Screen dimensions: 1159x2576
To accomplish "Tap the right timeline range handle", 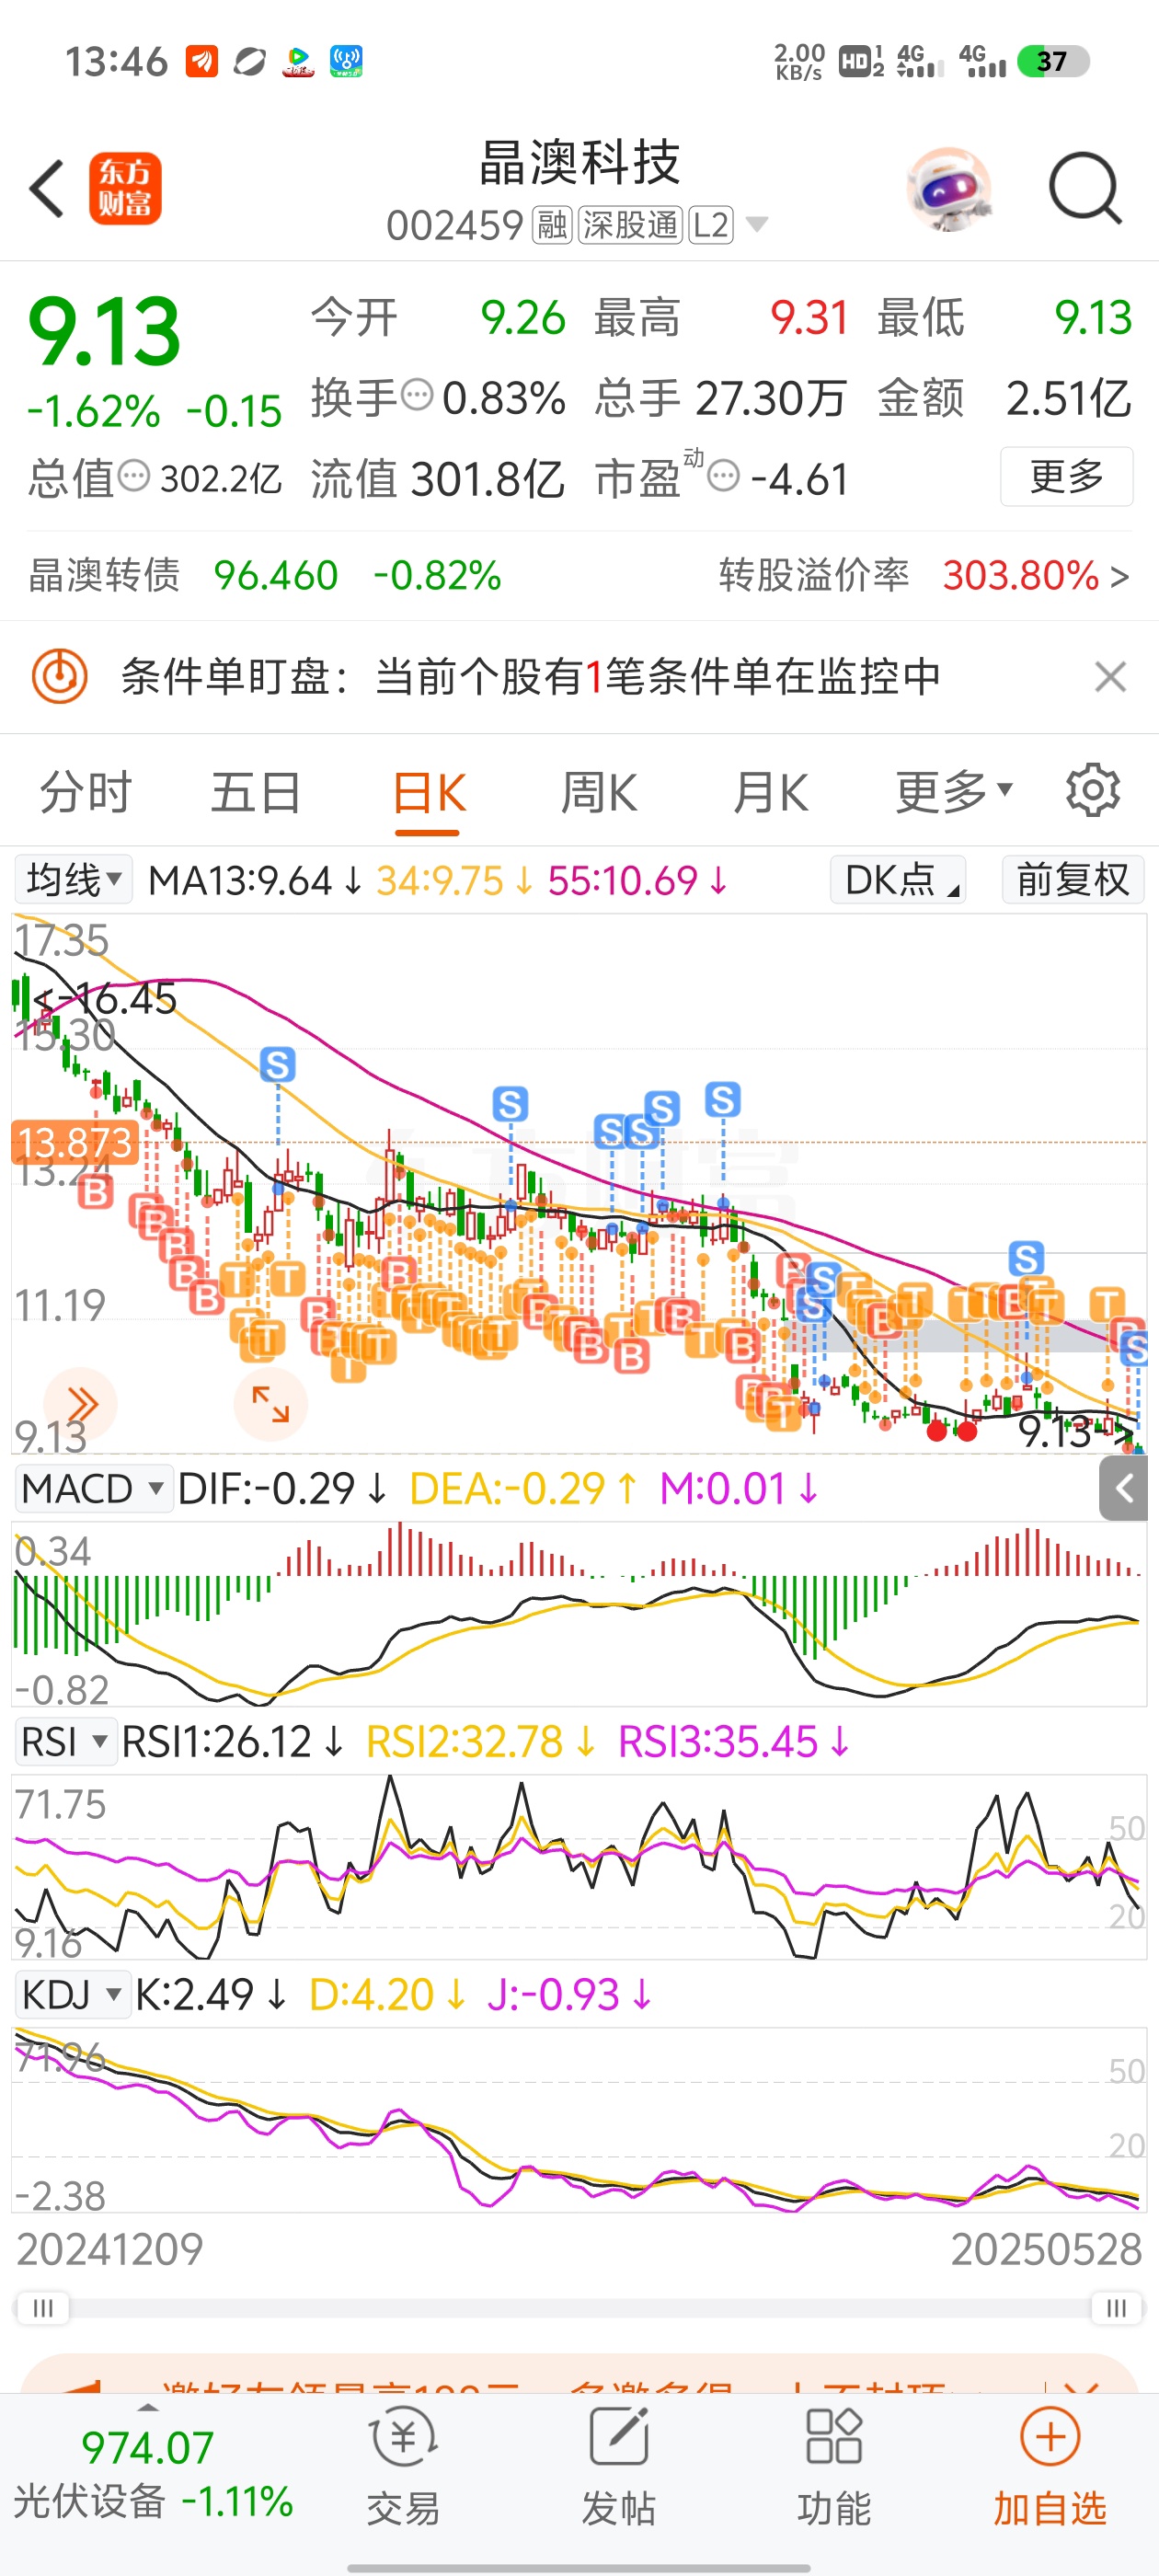I will 1116,2307.
